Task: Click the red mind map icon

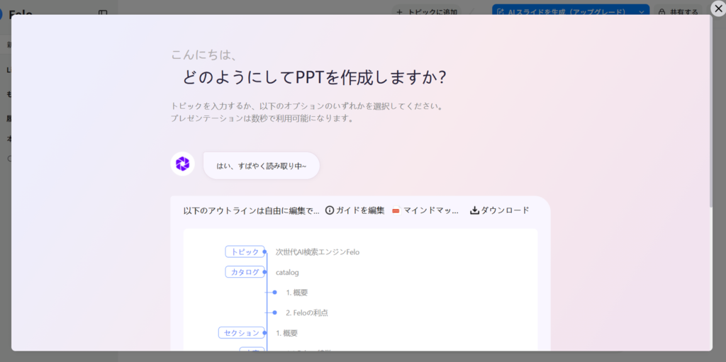Action: tap(396, 210)
